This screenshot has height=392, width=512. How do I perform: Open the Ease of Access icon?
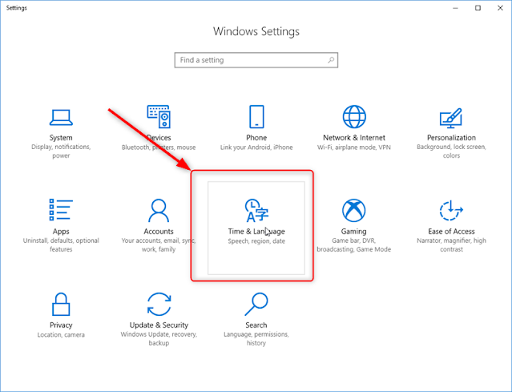coord(451,210)
